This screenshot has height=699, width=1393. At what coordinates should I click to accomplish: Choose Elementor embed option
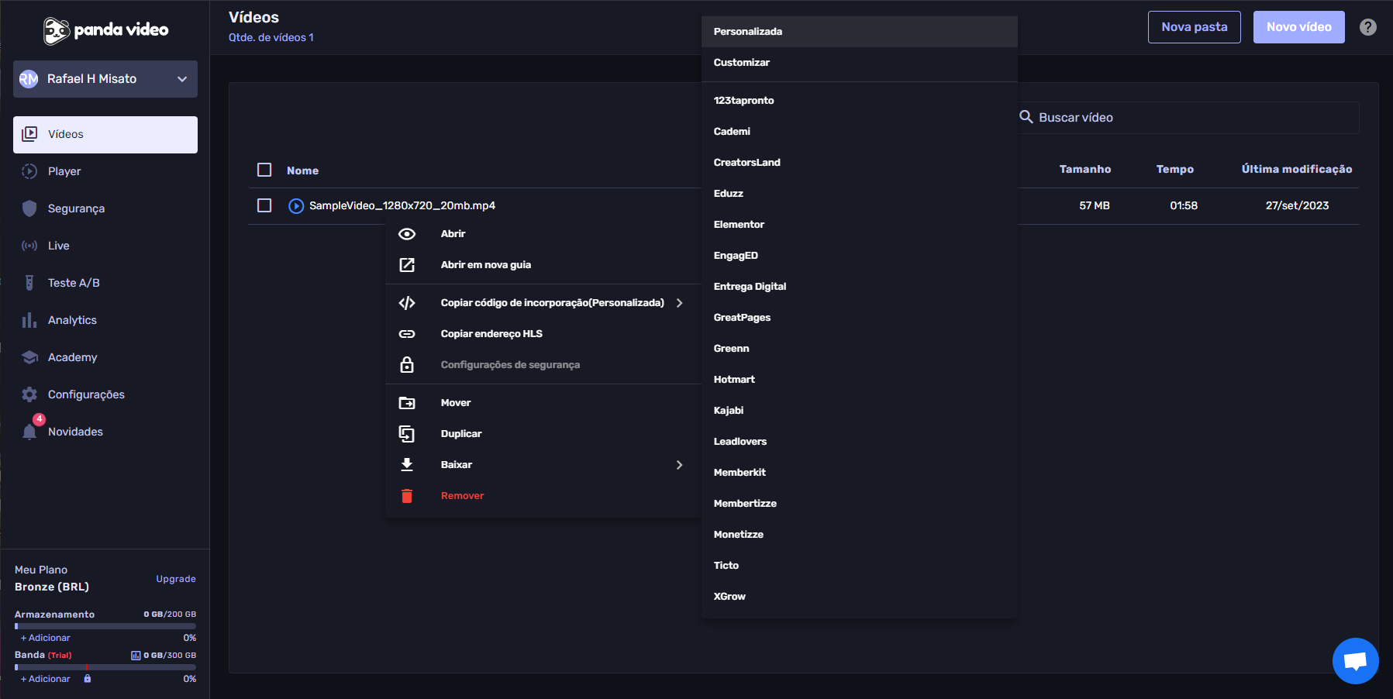pyautogui.click(x=860, y=225)
